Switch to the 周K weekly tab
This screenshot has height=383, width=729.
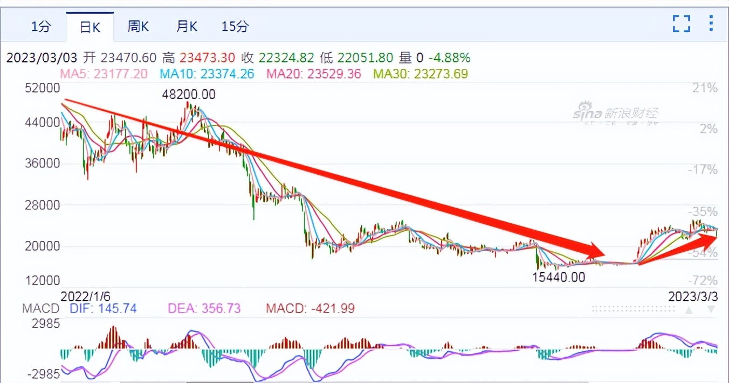pos(138,26)
